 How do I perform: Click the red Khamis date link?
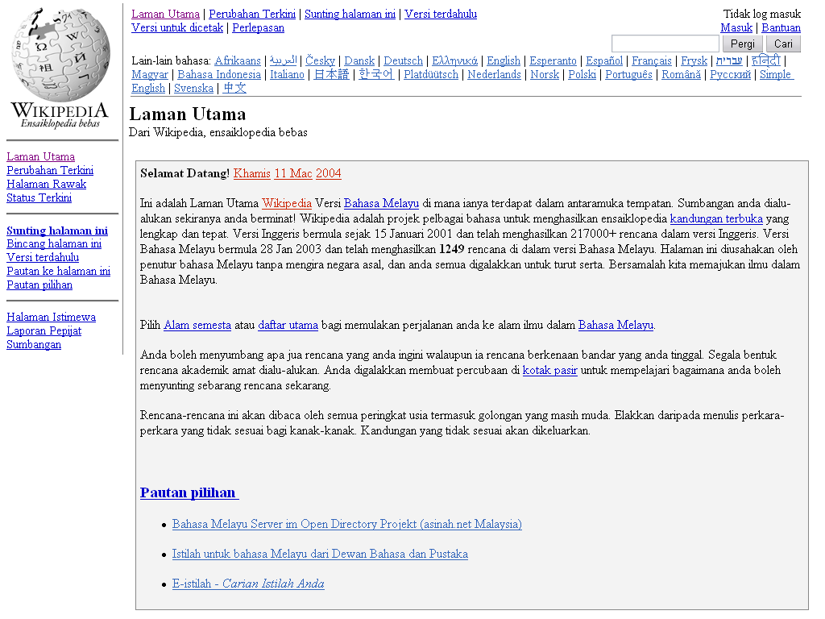point(252,174)
